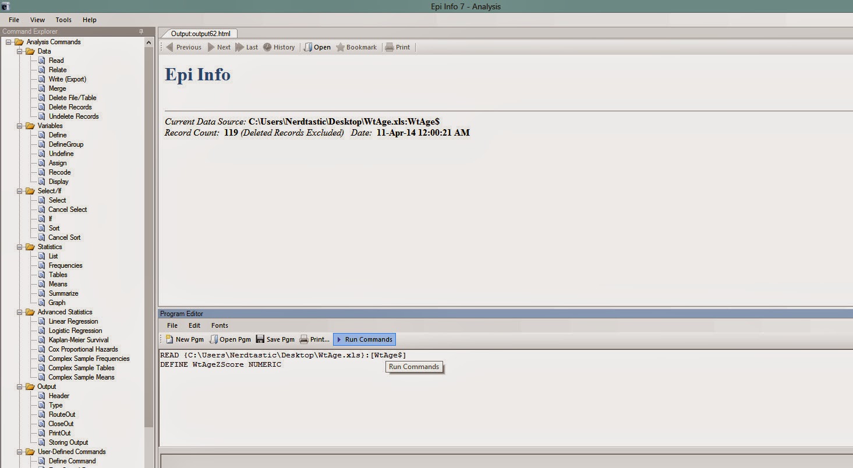Click the DEFINE WtAgeZScore NUMERIC code line
Image resolution: width=853 pixels, height=468 pixels.
221,364
